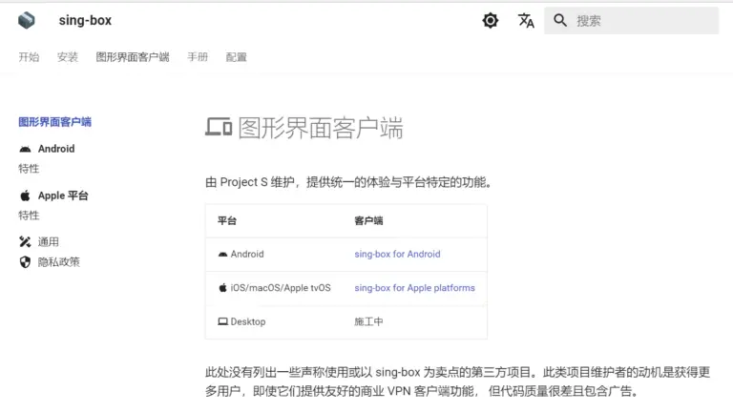Open 特性 under Apple 平台 section

29,216
